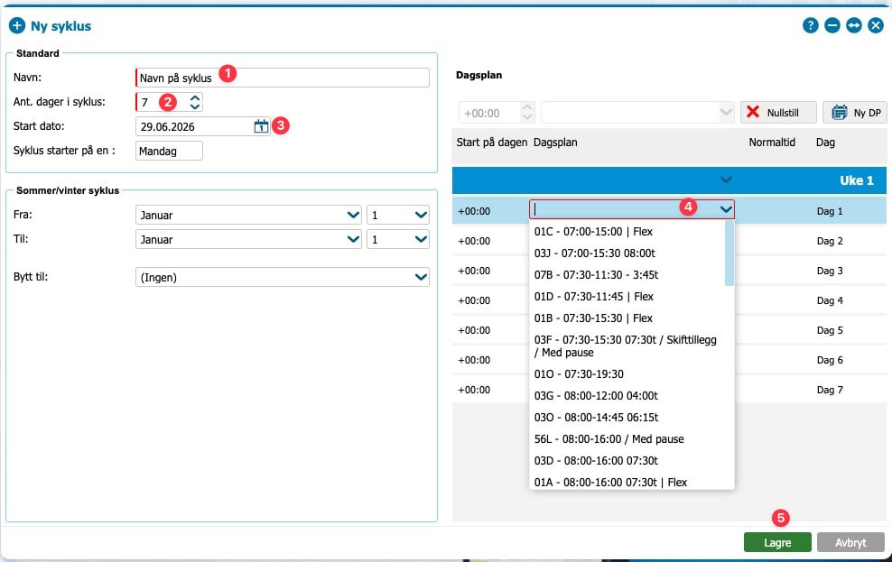Select the Dag 5 row label
Screen dimensions: 892x562
tap(830, 330)
